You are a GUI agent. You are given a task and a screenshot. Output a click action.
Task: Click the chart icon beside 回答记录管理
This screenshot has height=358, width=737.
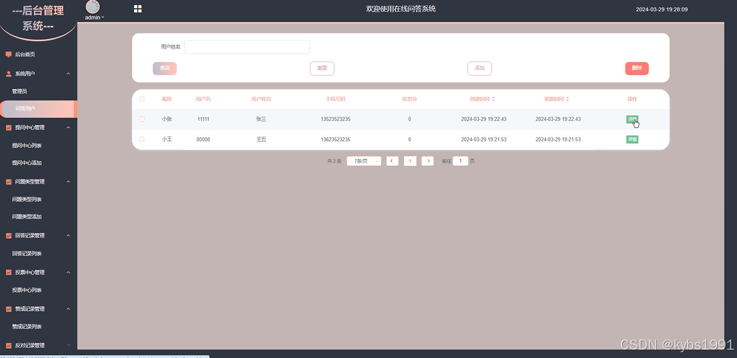coord(8,236)
